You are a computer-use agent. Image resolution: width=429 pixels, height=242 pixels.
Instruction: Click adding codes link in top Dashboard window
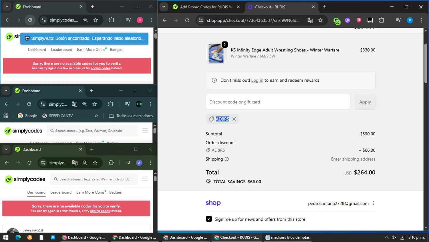(x=100, y=68)
